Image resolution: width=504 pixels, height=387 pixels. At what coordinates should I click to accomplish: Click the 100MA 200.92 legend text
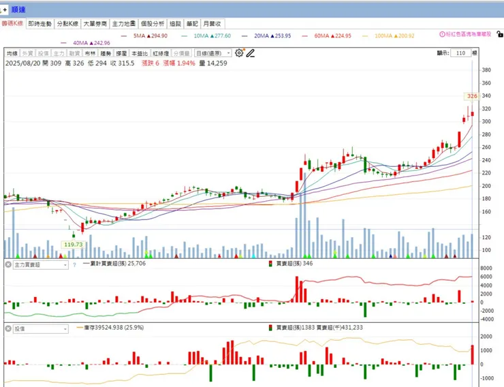click(x=394, y=36)
